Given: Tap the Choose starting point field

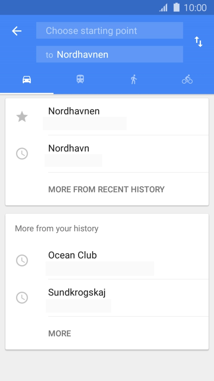Looking at the screenshot, I should 109,31.
